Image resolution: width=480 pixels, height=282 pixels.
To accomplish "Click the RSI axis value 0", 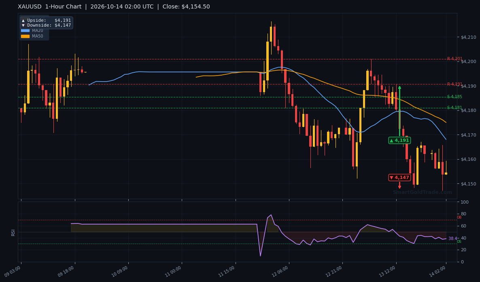I will click(x=462, y=262).
